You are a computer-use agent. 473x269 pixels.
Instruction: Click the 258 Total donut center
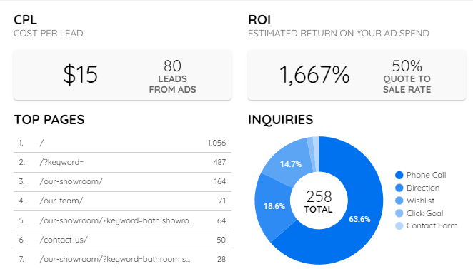tap(319, 201)
